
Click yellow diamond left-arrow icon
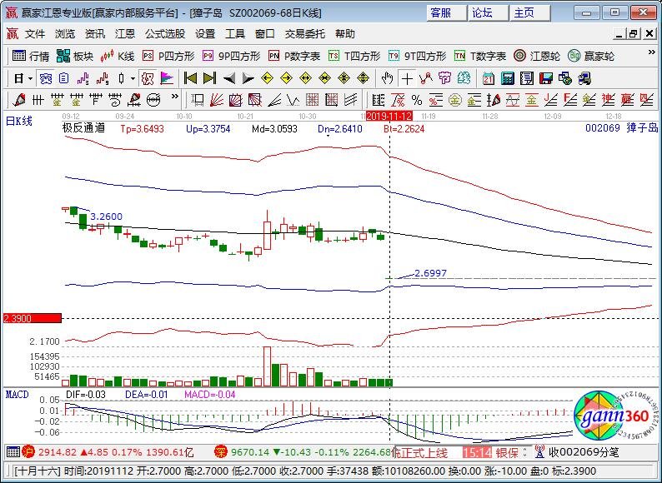[x=267, y=78]
